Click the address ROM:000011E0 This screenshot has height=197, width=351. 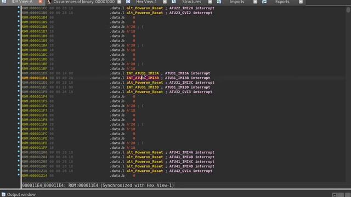coord(35,73)
